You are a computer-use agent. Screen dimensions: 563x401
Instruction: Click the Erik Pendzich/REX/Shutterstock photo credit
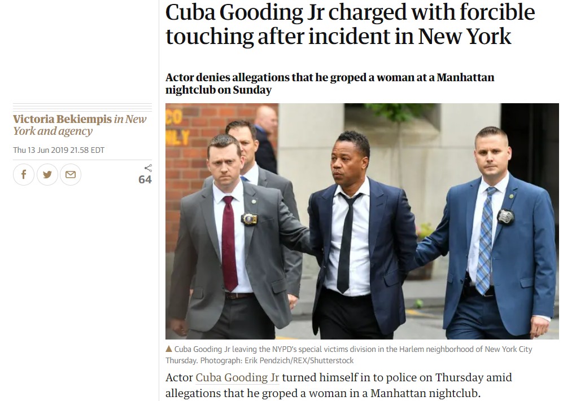(x=299, y=360)
